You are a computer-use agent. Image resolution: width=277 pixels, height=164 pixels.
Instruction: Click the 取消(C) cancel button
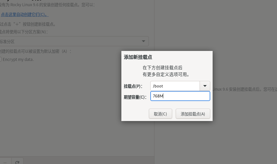point(160,114)
